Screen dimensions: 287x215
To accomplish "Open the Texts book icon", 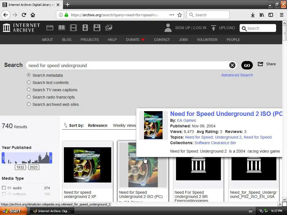I will click(61, 28).
